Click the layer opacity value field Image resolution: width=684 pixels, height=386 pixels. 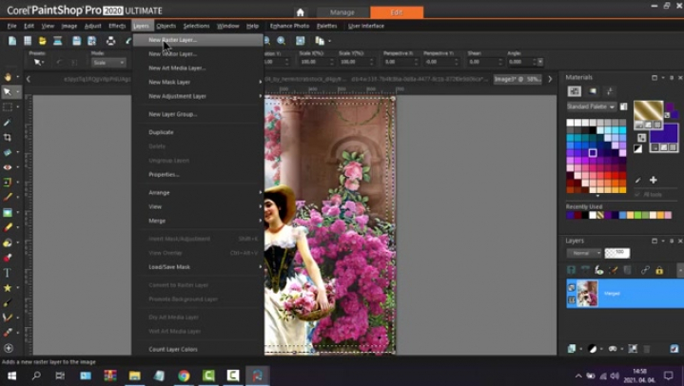tap(616, 253)
